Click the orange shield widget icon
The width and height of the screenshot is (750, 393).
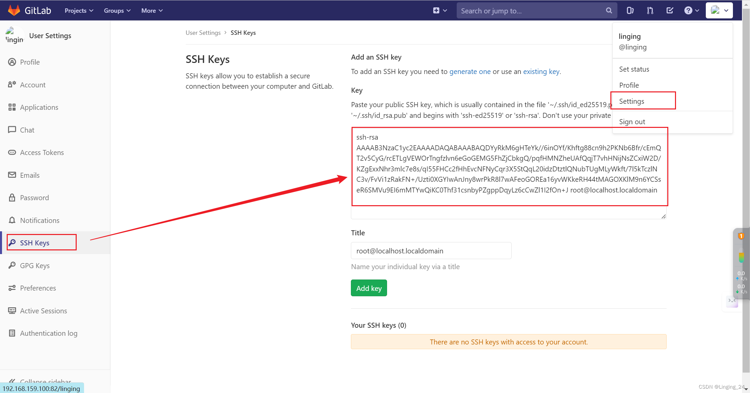[741, 236]
